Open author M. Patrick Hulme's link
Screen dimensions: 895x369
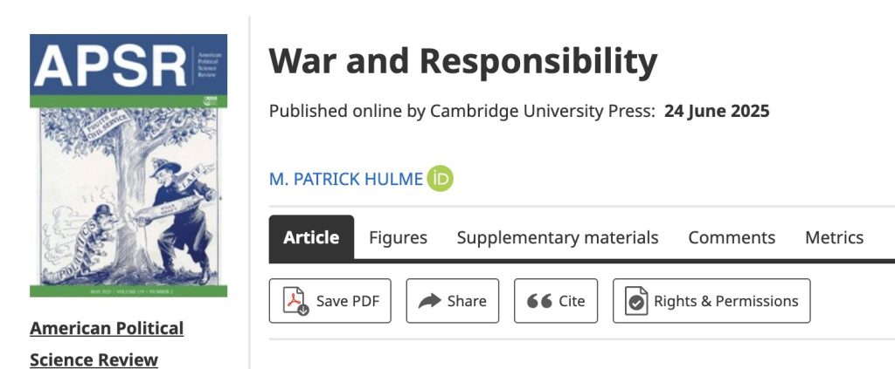tap(345, 180)
